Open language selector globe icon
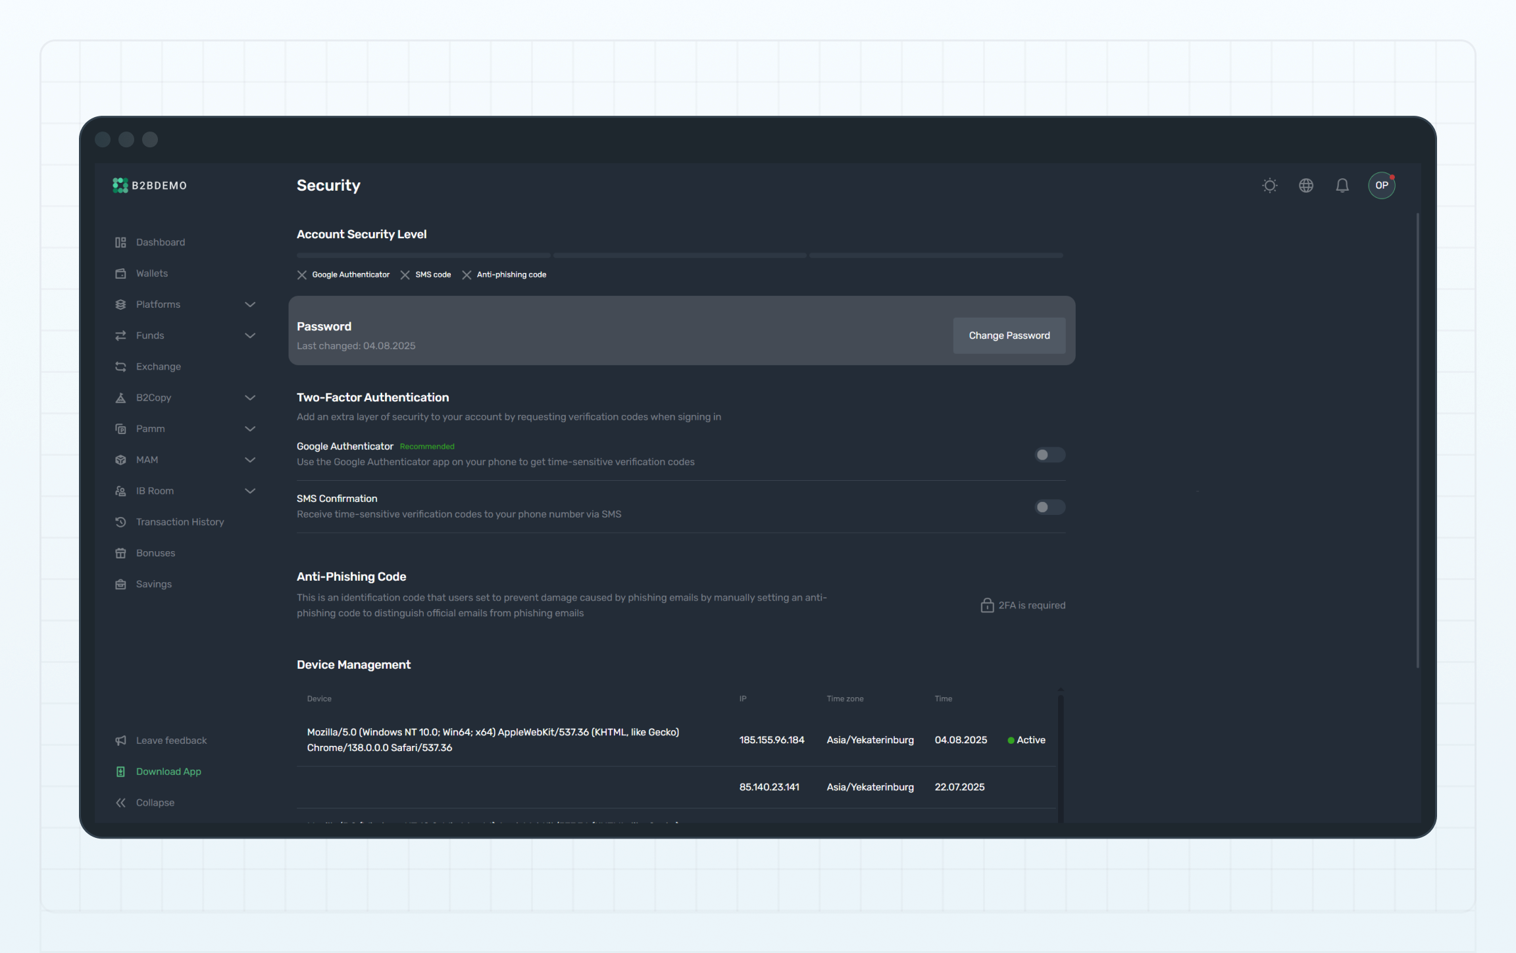Image resolution: width=1516 pixels, height=953 pixels. [1305, 185]
